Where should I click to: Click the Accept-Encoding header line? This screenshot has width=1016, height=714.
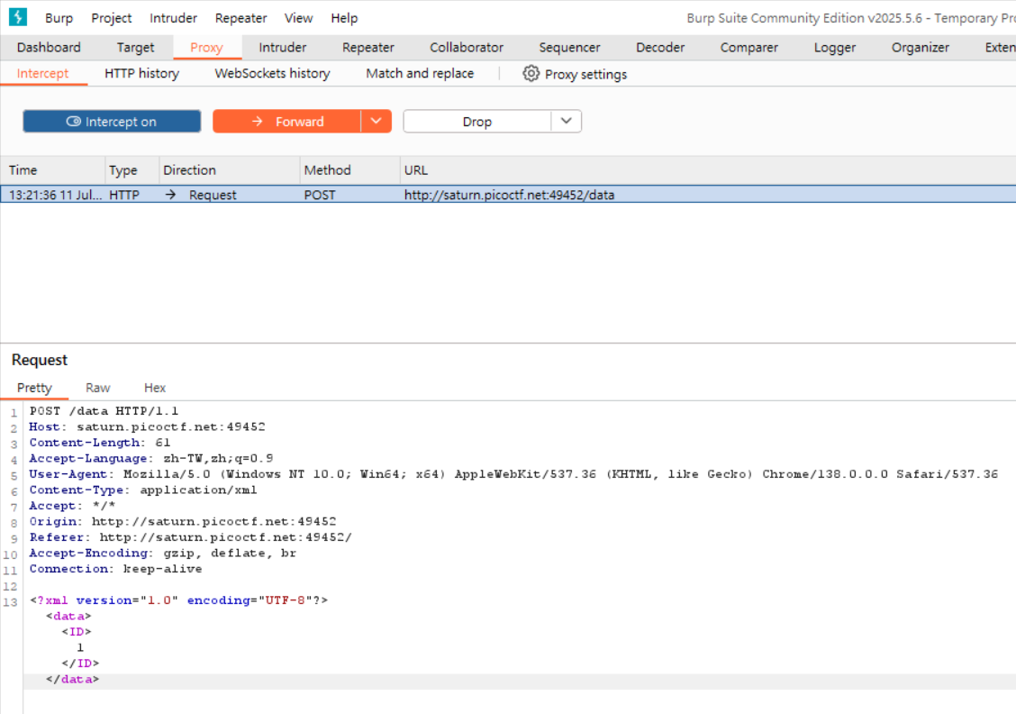pos(163,554)
